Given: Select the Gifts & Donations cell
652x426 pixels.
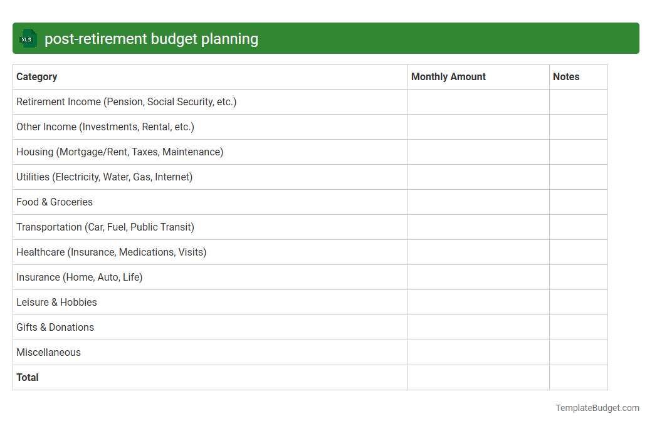Looking at the screenshot, I should tap(55, 327).
